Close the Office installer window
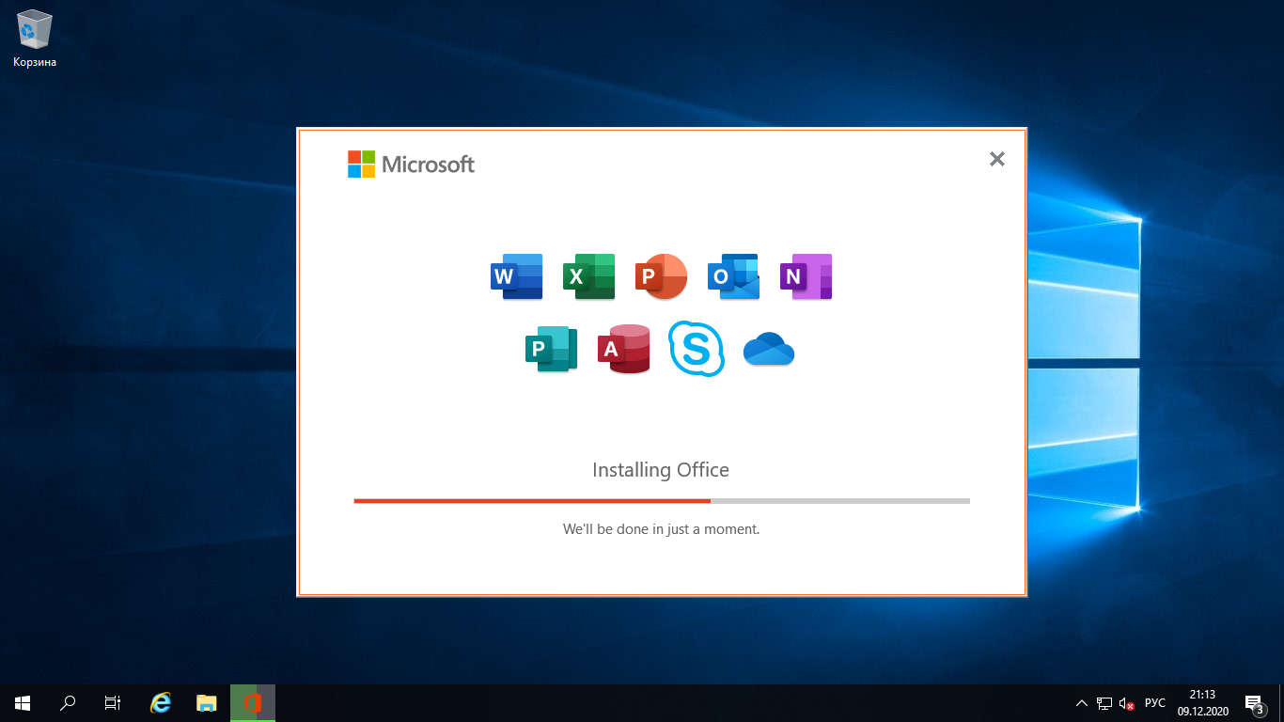Viewport: 1284px width, 722px height. coord(997,160)
